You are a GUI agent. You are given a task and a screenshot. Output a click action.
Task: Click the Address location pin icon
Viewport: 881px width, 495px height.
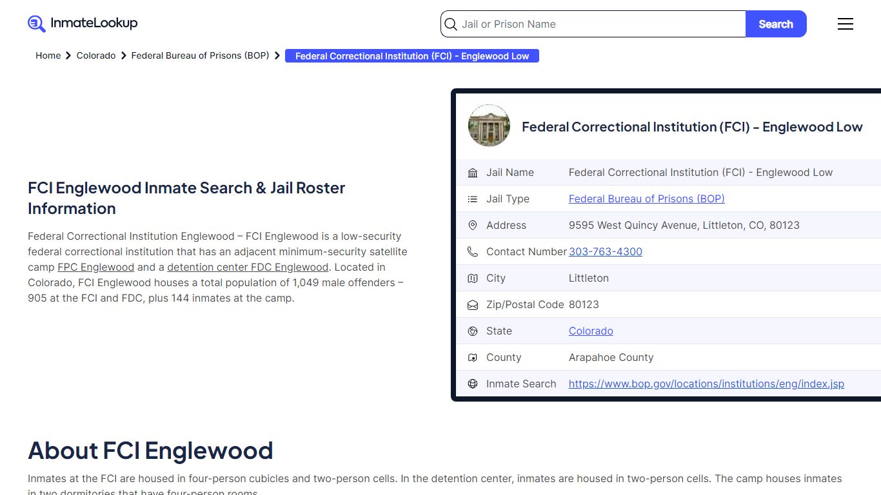(473, 226)
